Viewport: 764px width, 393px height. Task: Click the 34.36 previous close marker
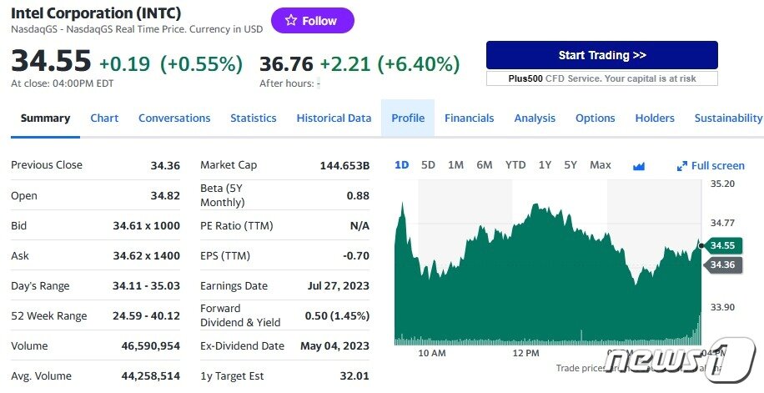pos(722,265)
